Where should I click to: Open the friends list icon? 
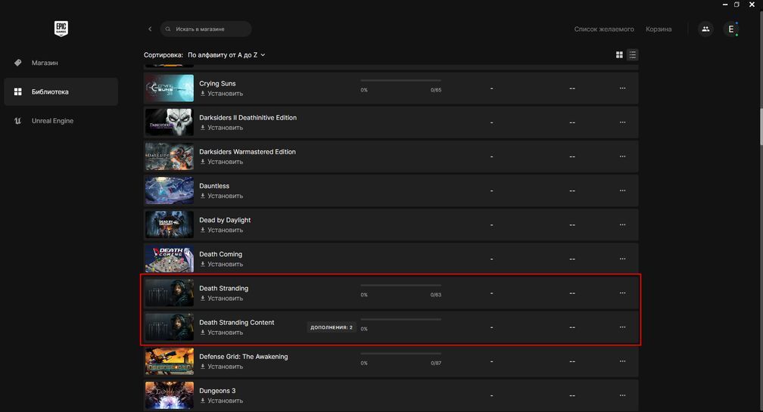click(x=705, y=29)
